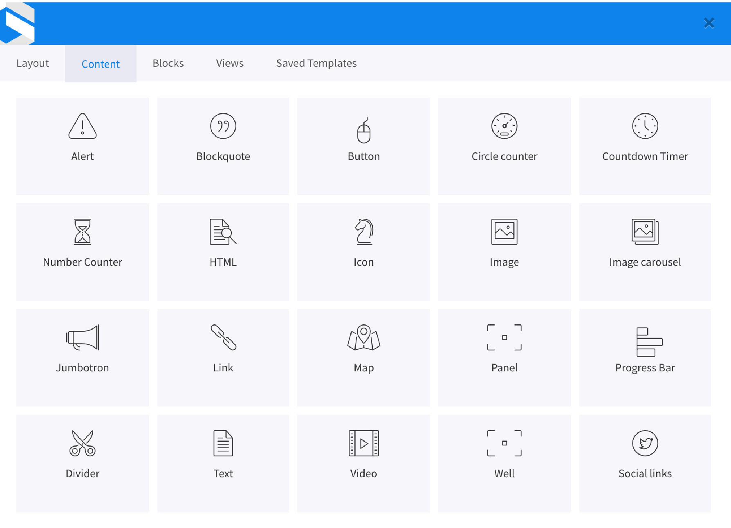Open the Blocks tab
731x528 pixels.
pyautogui.click(x=168, y=63)
